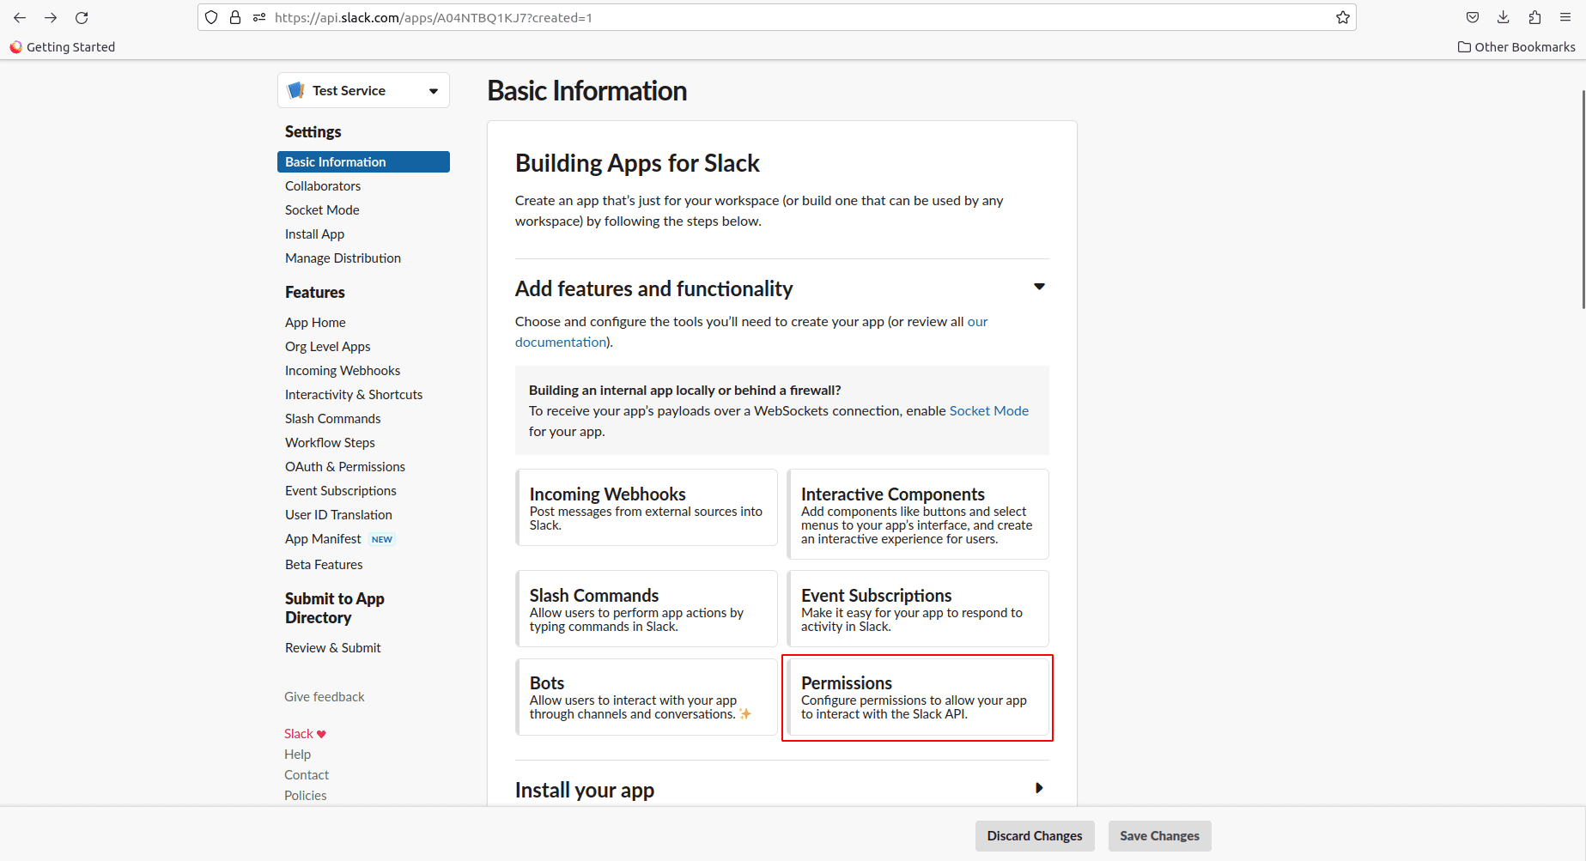Go back to the previous page
Image resolution: width=1586 pixels, height=861 pixels.
(x=20, y=17)
